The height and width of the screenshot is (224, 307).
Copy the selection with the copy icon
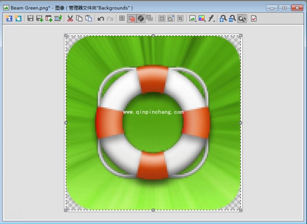(79, 18)
